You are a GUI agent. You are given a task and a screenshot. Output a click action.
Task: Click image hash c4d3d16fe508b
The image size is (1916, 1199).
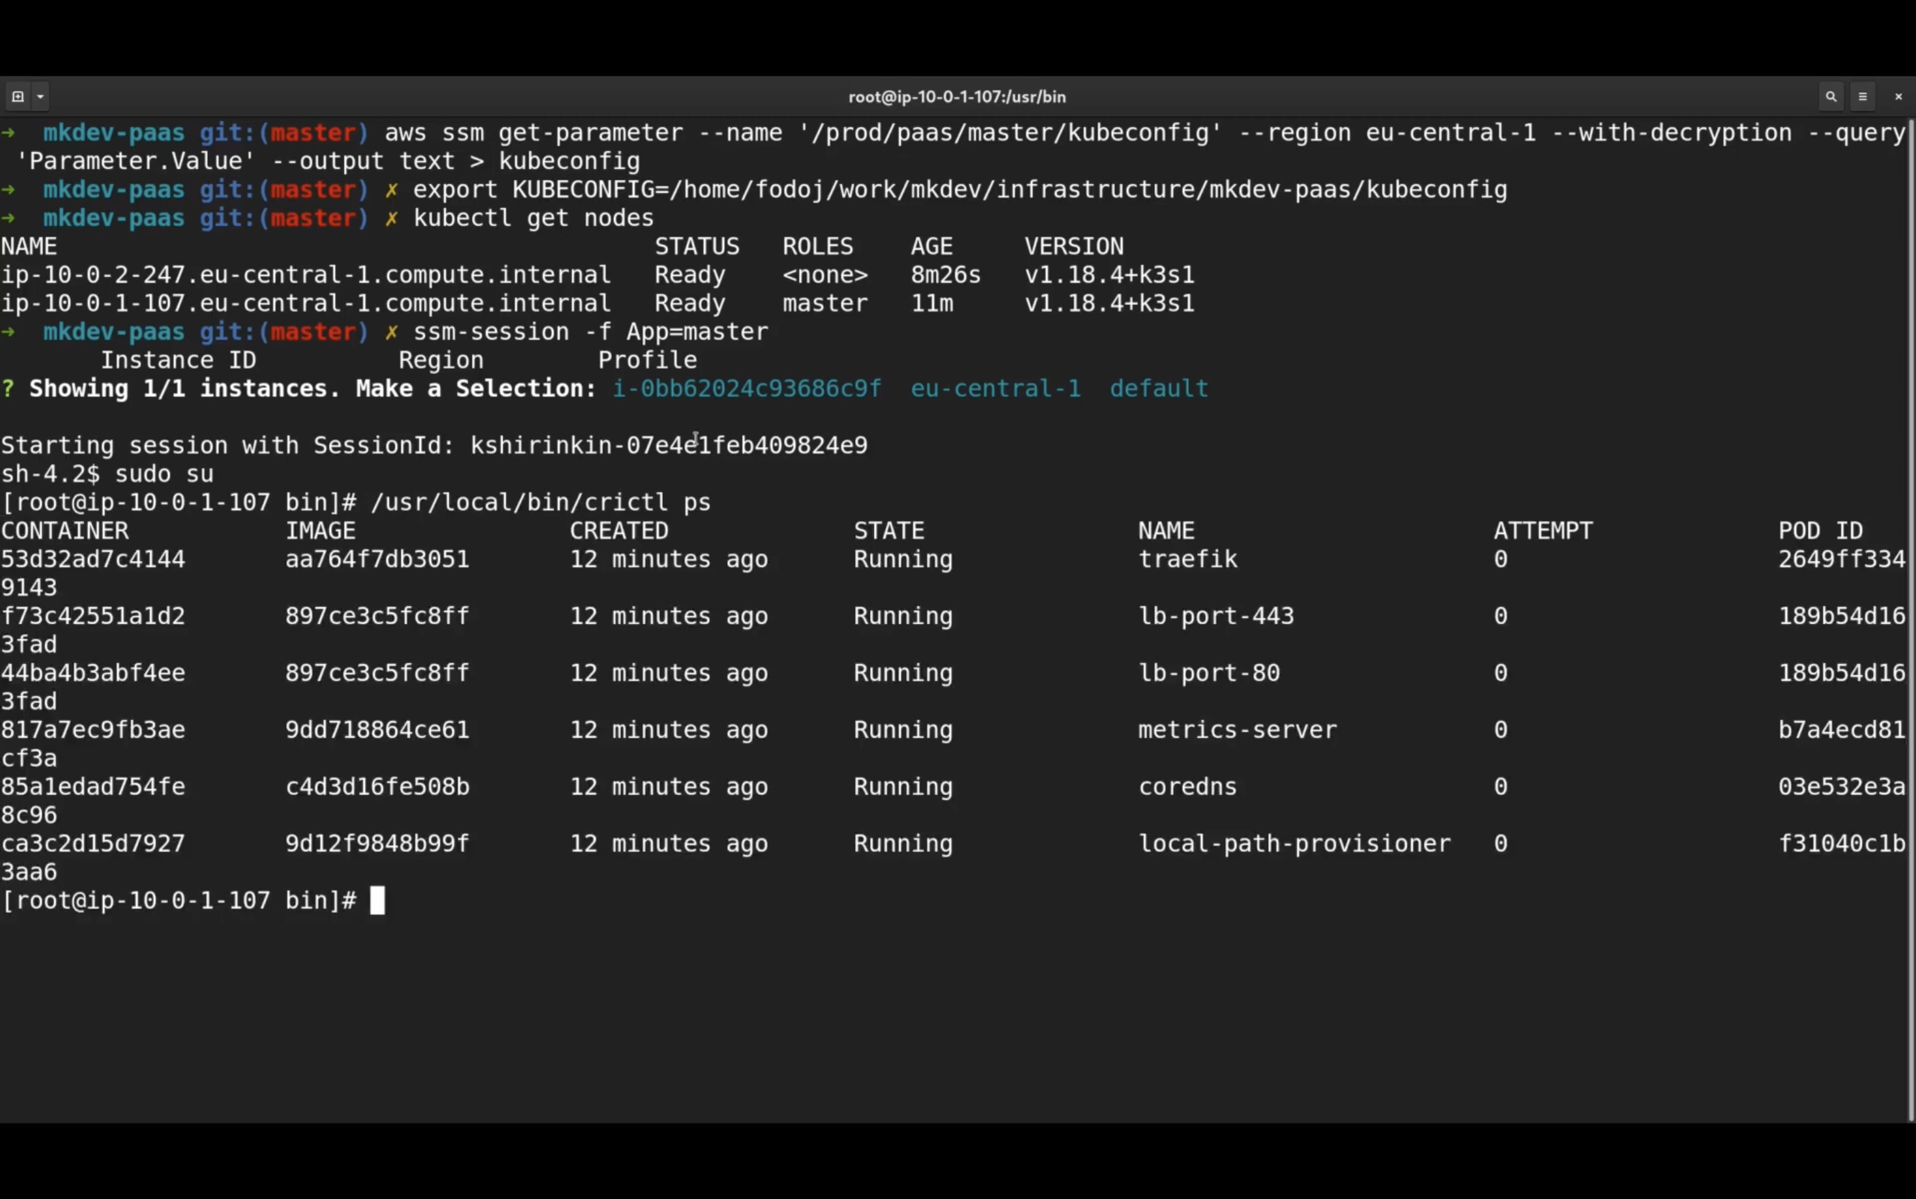[377, 787]
